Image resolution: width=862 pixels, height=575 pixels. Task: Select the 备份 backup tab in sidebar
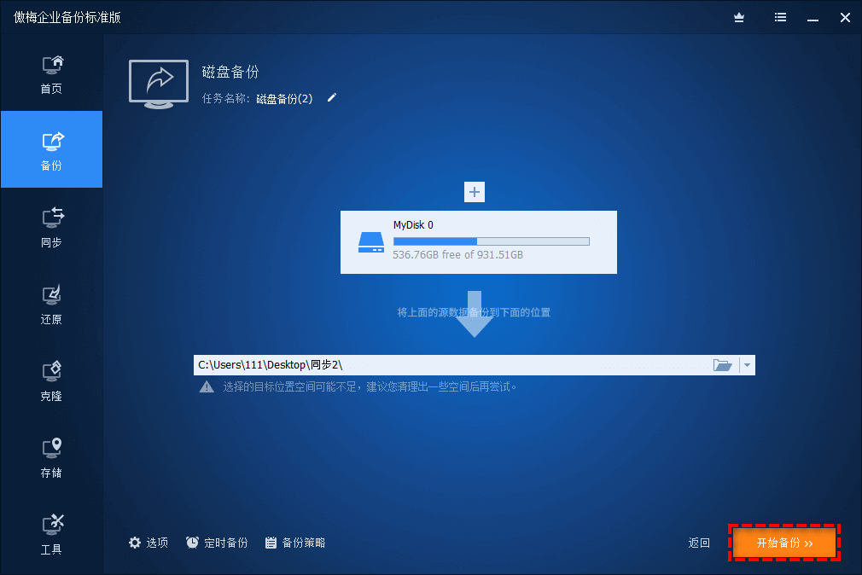coord(52,149)
